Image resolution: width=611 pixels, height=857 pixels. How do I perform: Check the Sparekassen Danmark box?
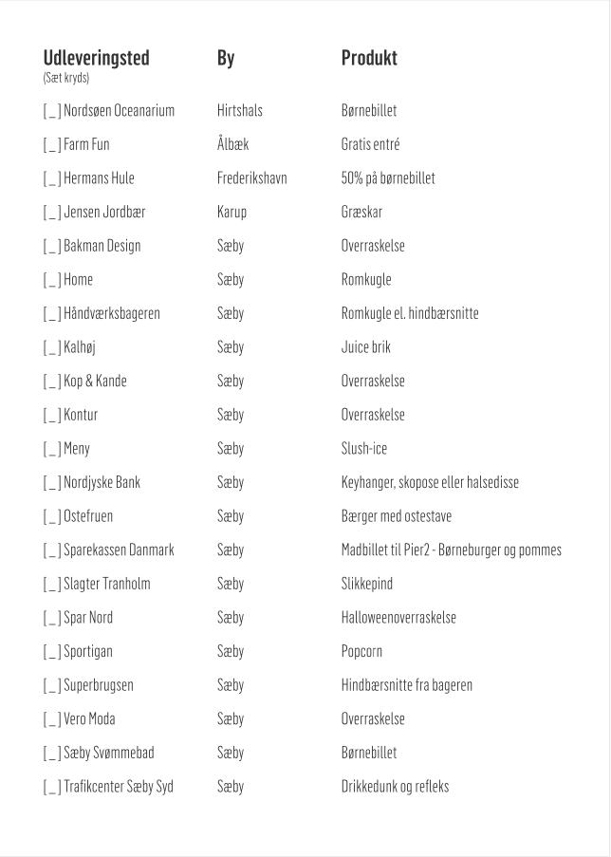click(x=52, y=550)
